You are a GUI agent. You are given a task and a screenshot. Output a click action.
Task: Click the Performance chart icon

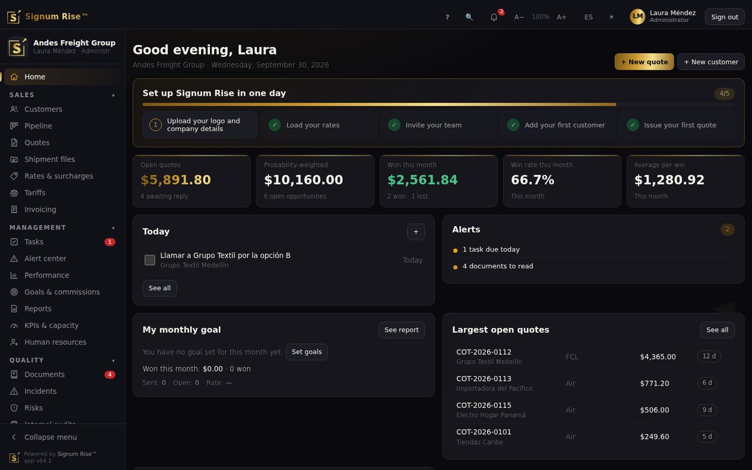[x=14, y=275]
